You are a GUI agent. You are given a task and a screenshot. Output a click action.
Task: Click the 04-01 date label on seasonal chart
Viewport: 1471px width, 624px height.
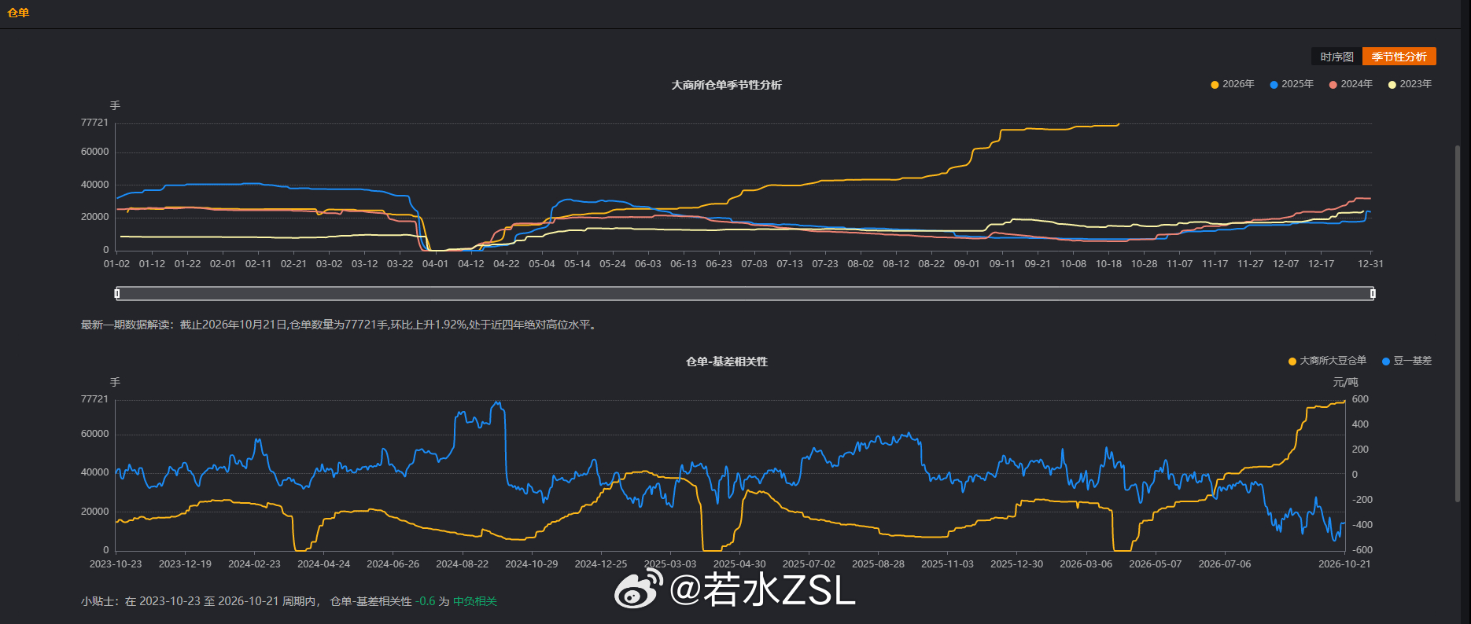pyautogui.click(x=435, y=264)
